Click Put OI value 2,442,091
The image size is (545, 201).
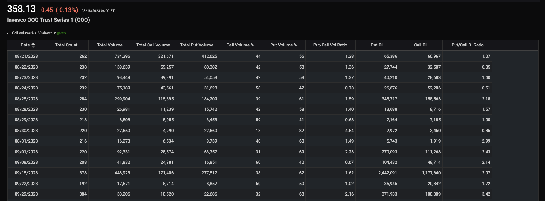point(387,173)
